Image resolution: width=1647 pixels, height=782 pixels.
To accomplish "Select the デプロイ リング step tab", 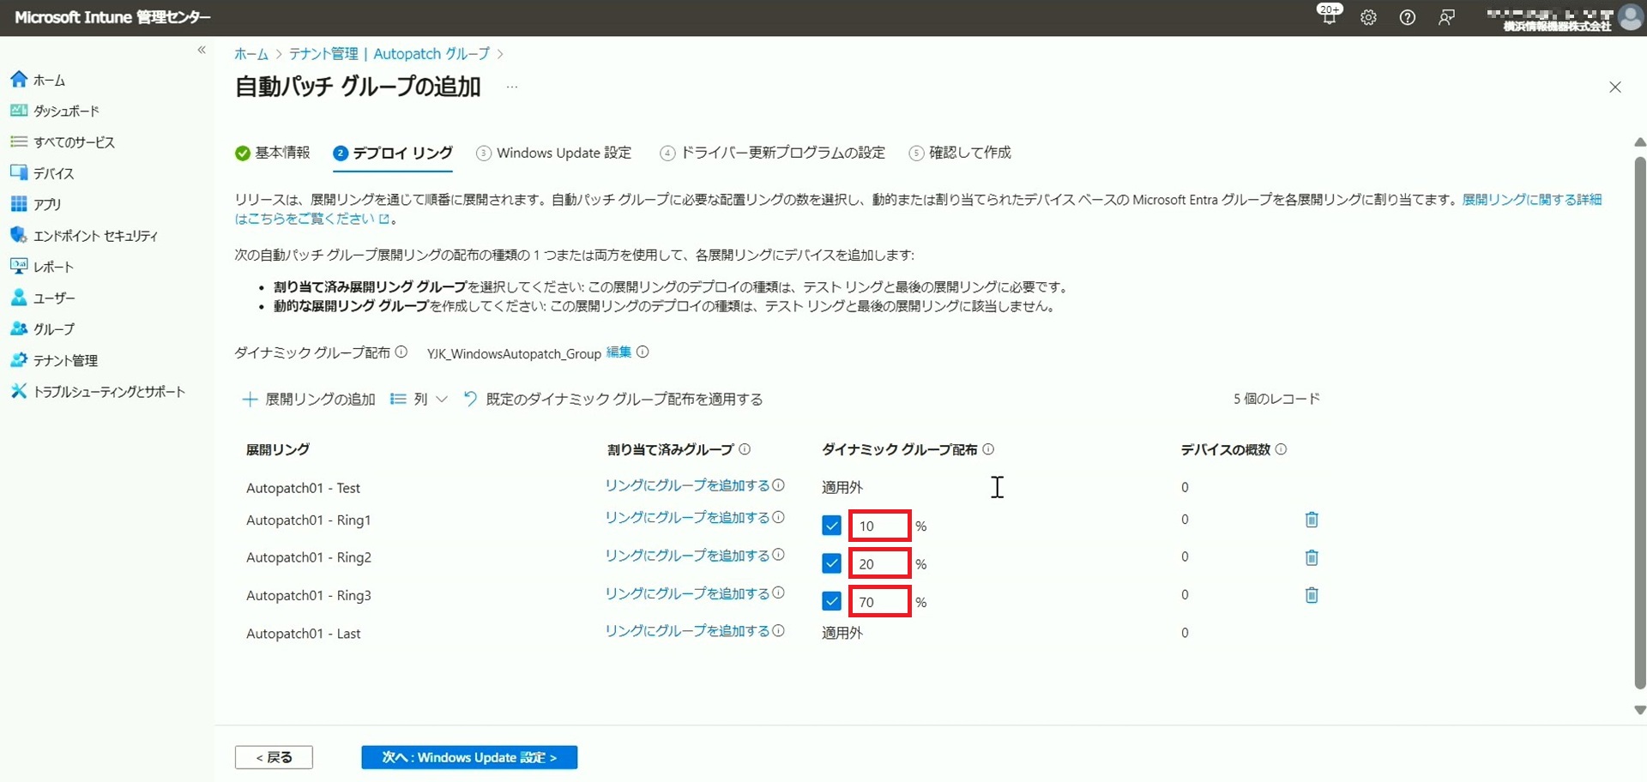I will pos(393,153).
